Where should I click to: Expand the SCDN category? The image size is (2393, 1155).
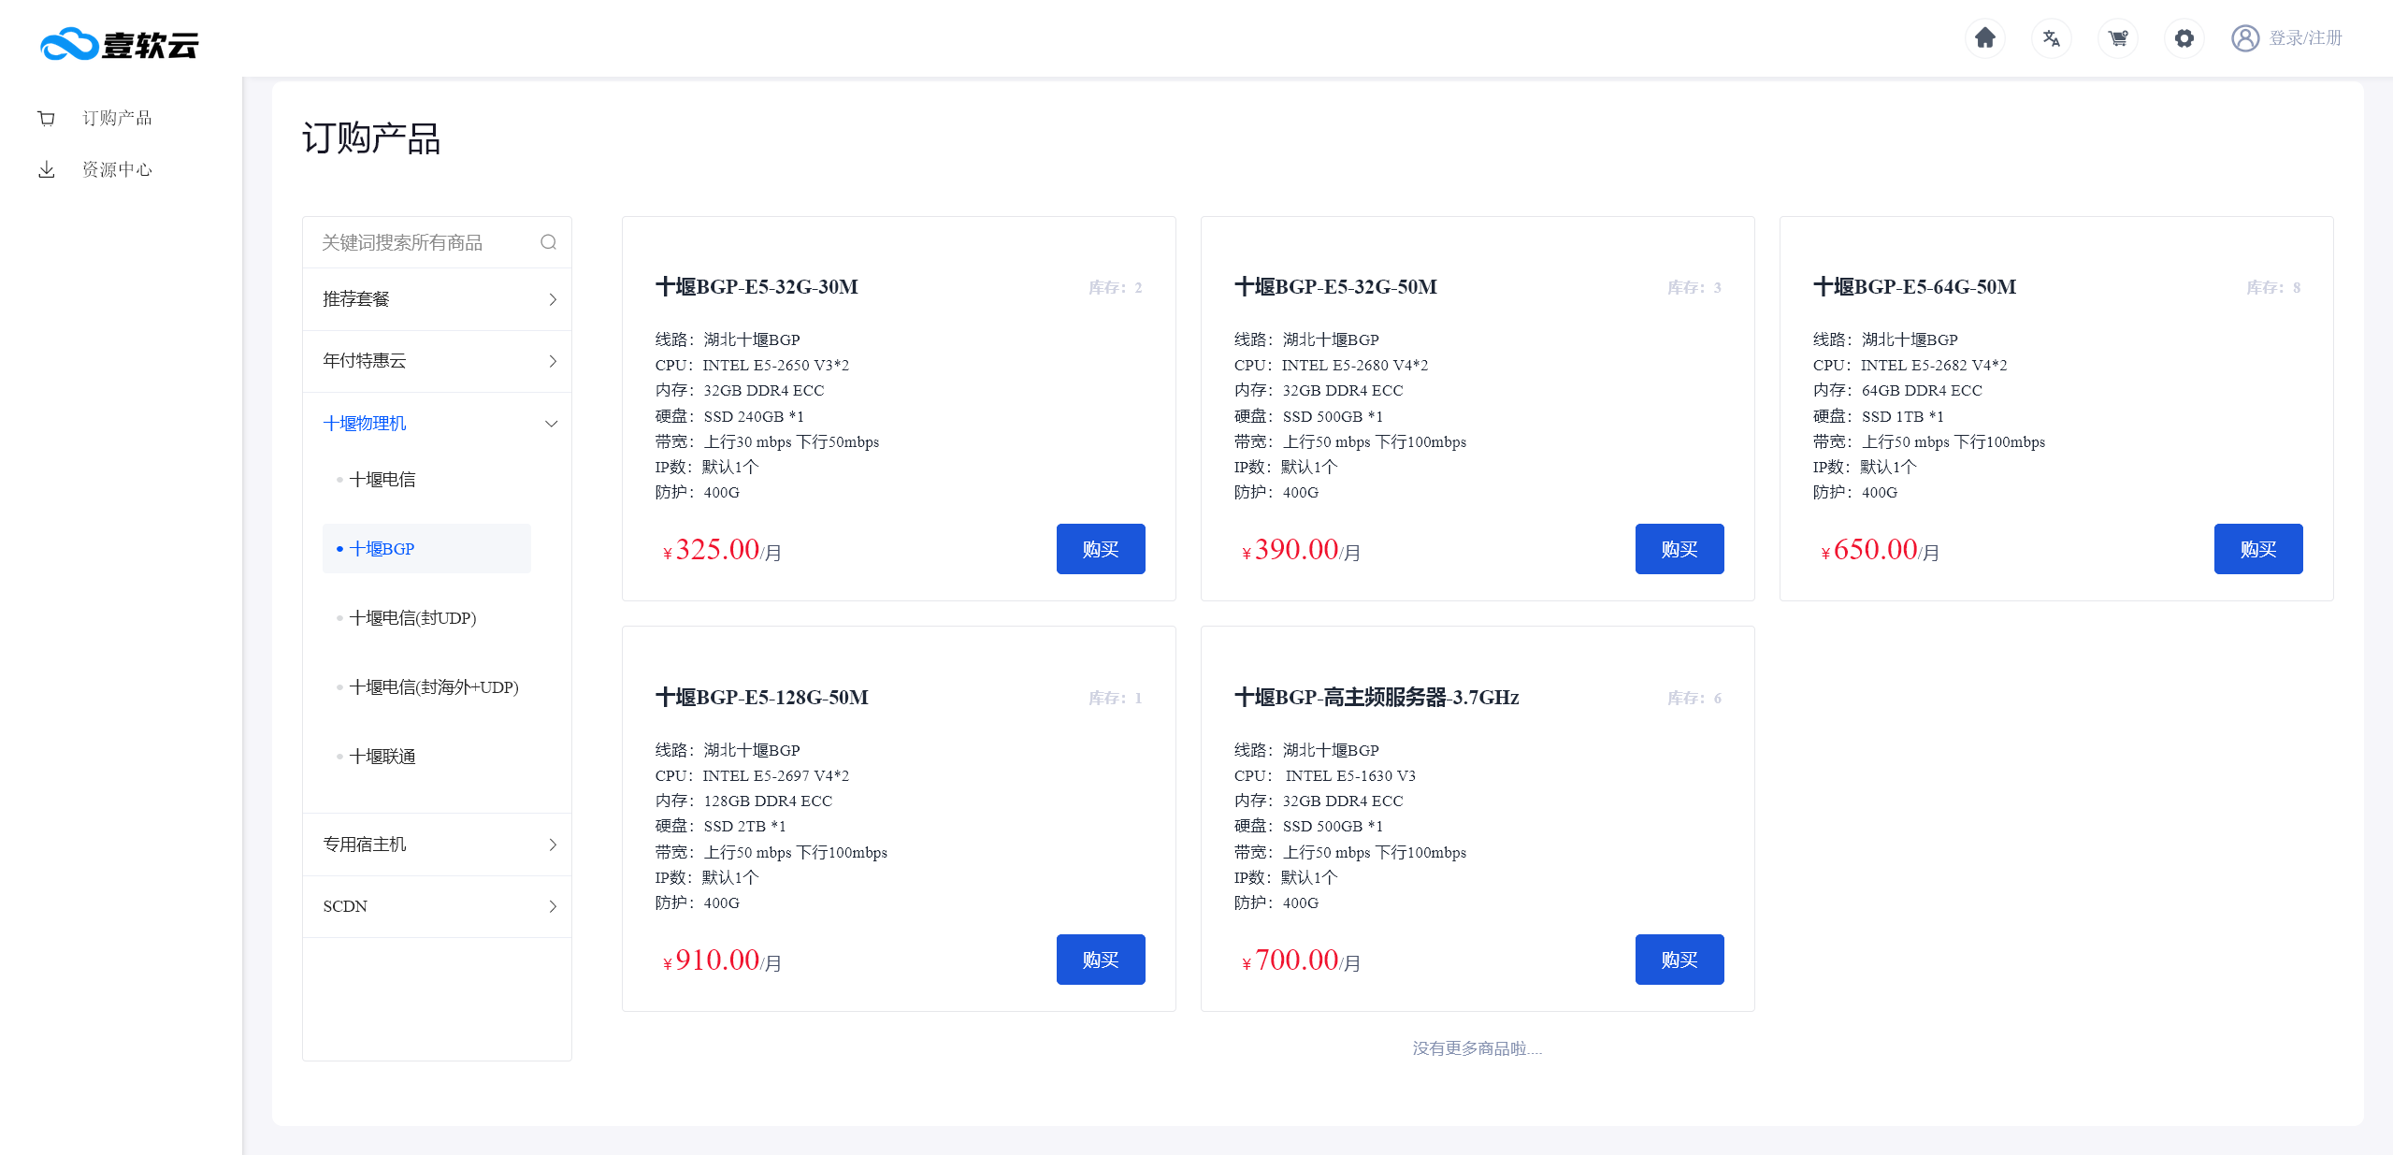click(437, 906)
